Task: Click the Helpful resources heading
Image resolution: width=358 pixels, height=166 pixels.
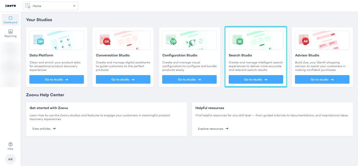Action: coord(210,108)
